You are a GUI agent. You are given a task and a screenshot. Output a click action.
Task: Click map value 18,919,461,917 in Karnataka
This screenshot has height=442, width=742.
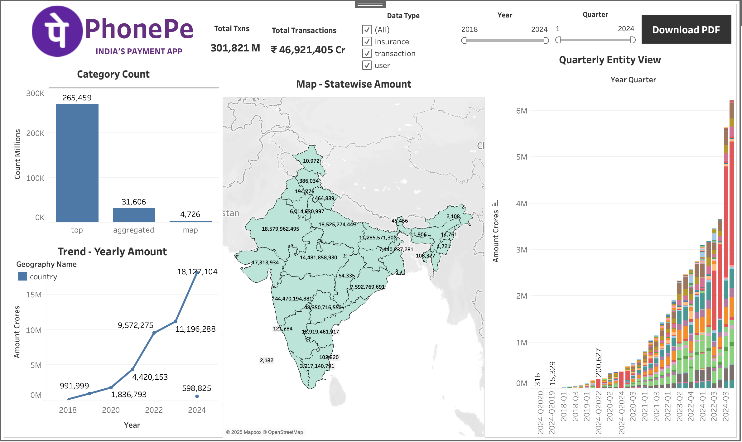320,332
